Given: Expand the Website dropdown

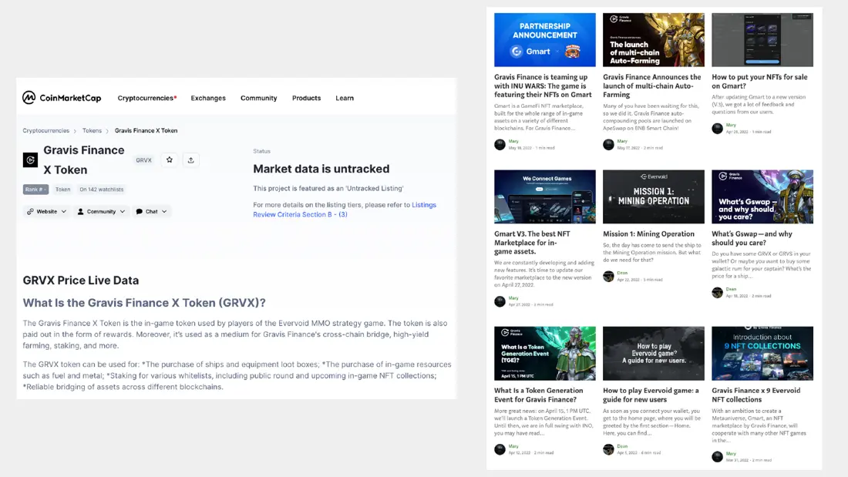Looking at the screenshot, I should [46, 211].
